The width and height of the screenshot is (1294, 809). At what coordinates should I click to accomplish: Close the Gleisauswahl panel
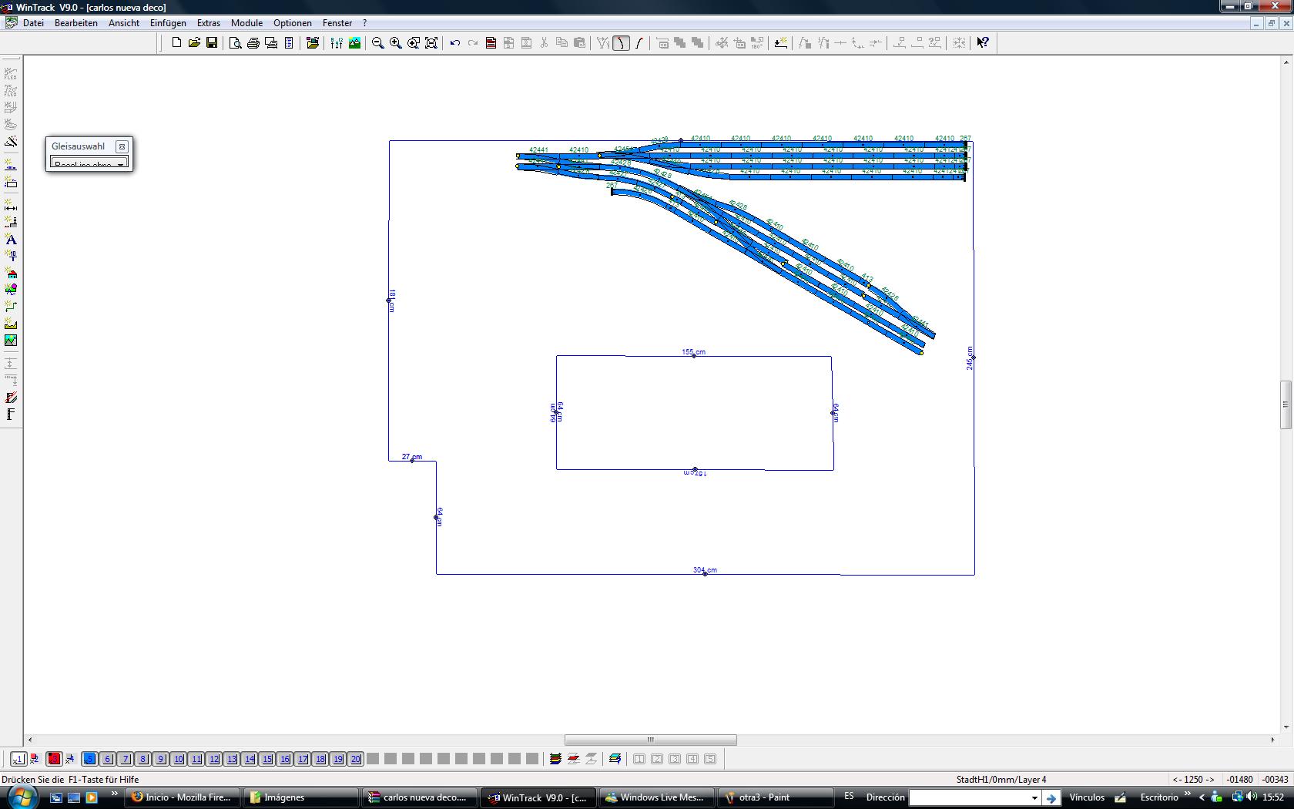122,146
